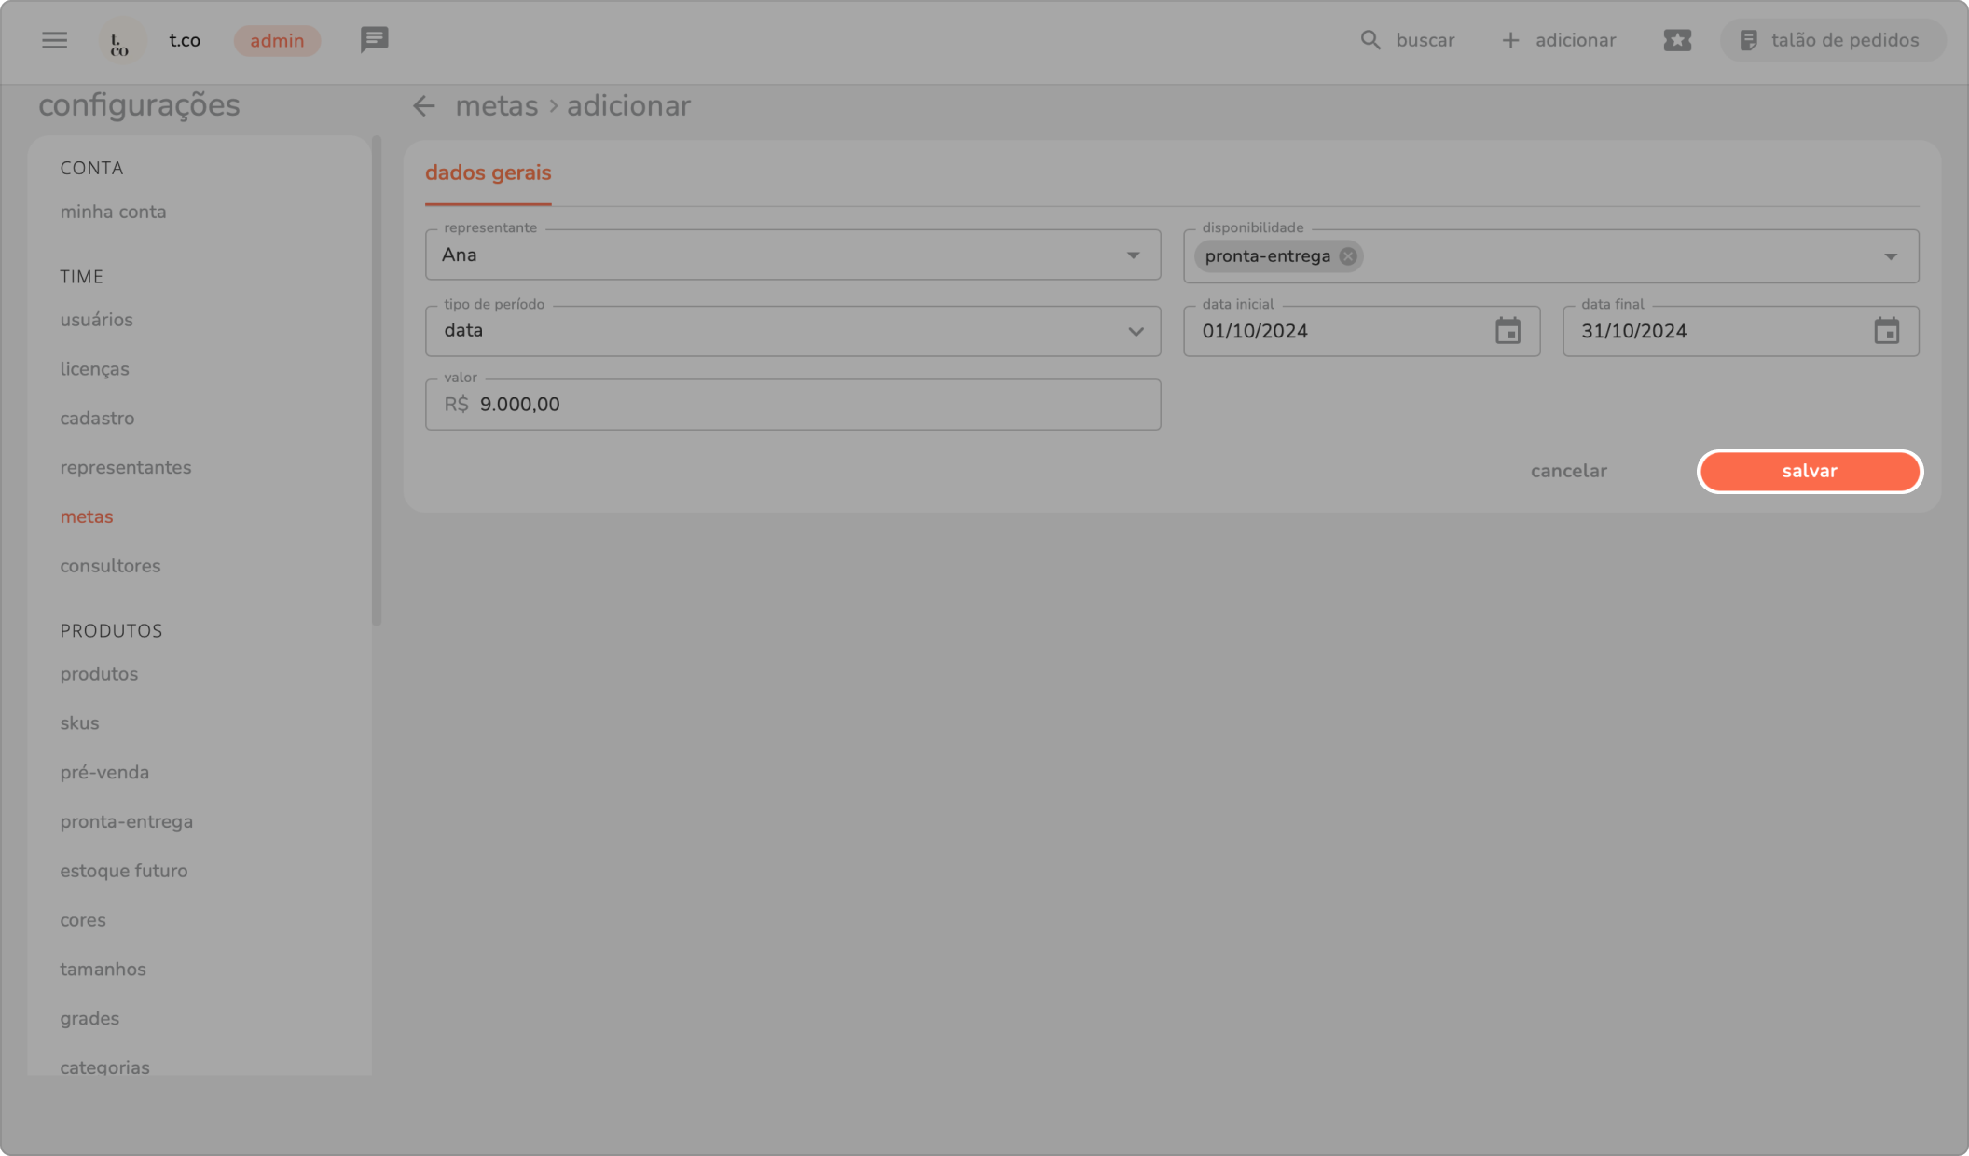Open data final calendar picker

1886,331
